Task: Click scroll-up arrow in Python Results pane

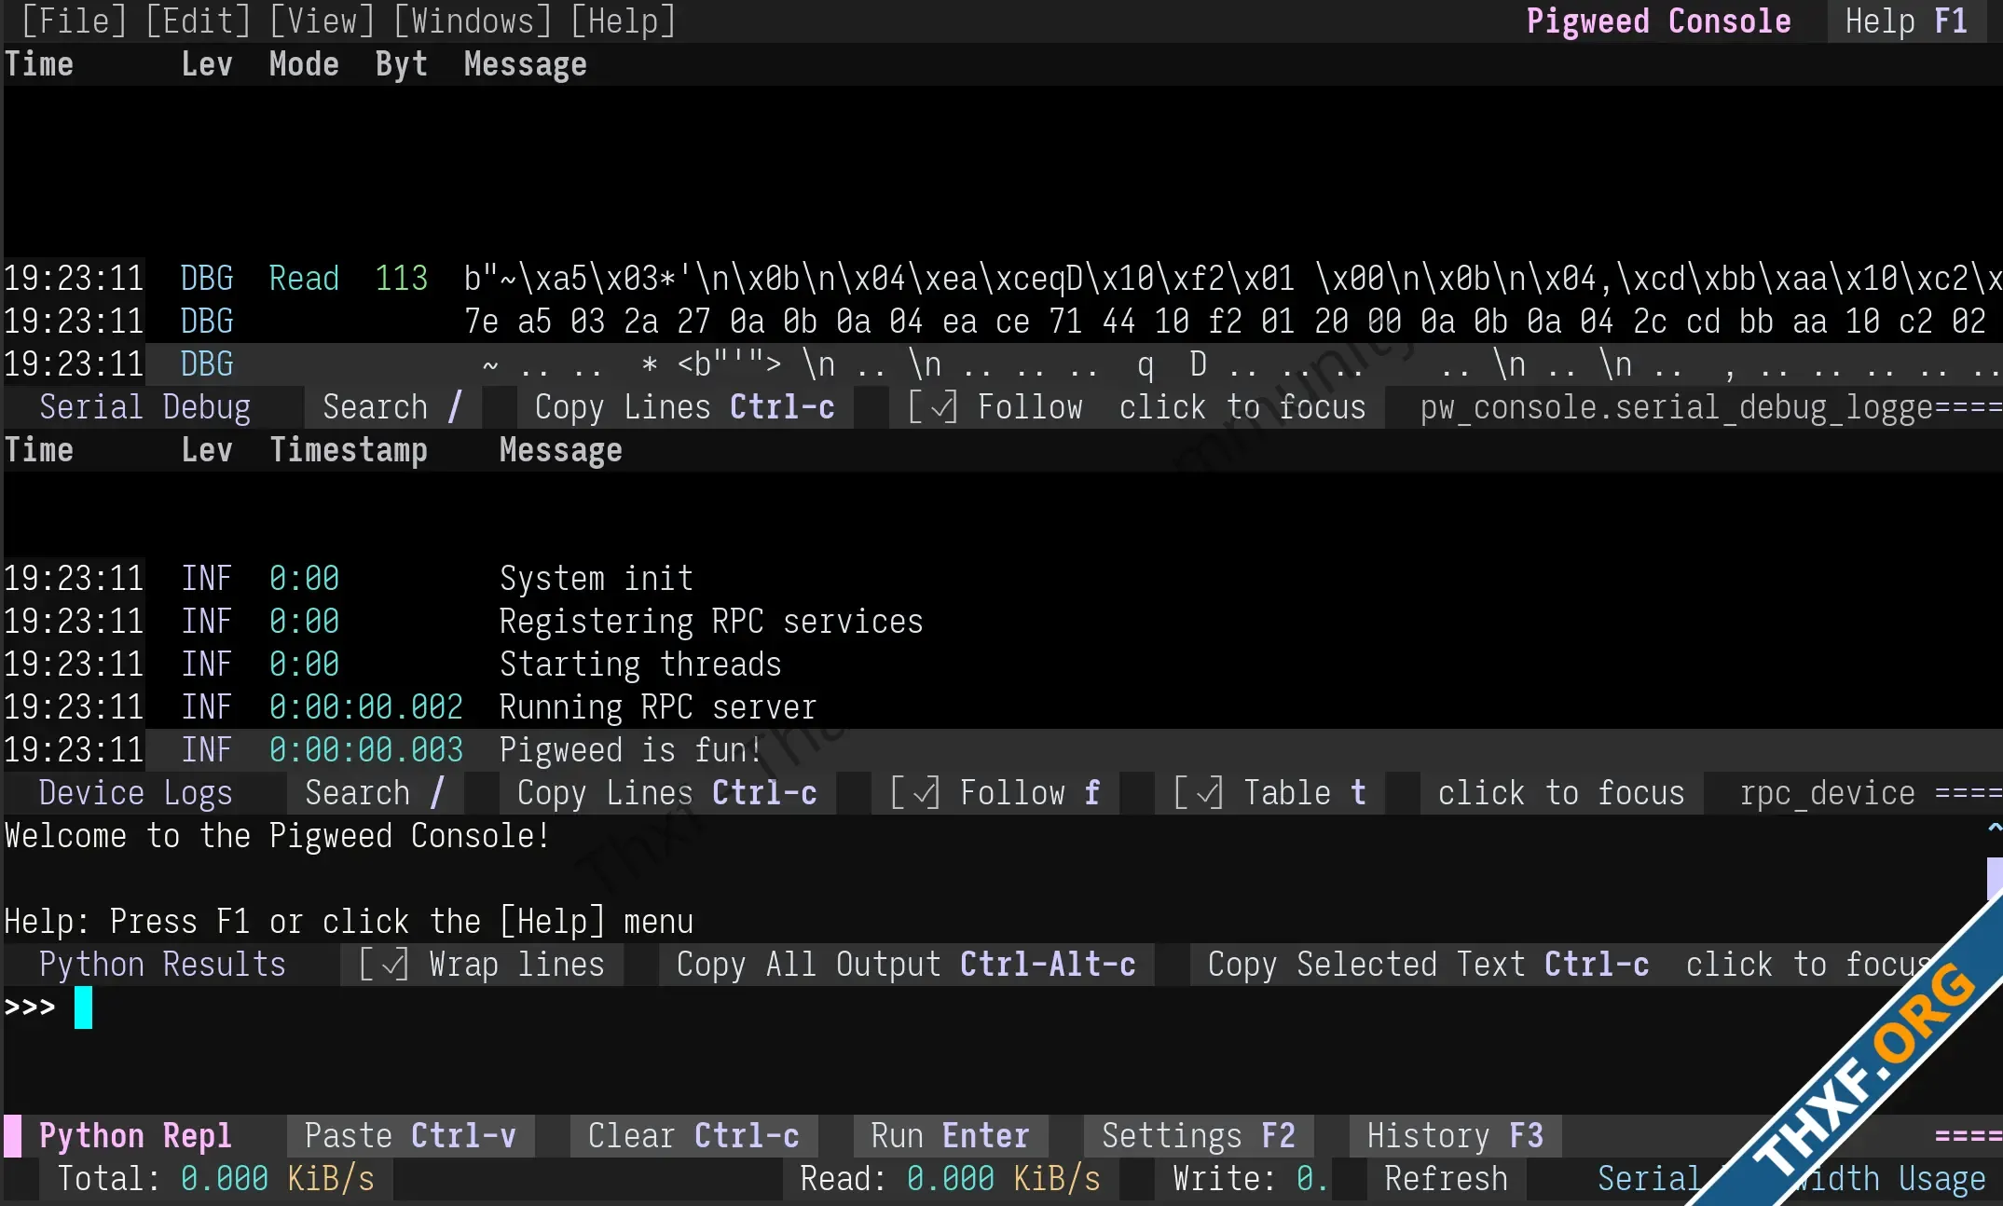Action: point(1995,828)
